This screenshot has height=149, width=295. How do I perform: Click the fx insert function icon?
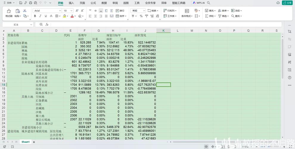pos(47,24)
